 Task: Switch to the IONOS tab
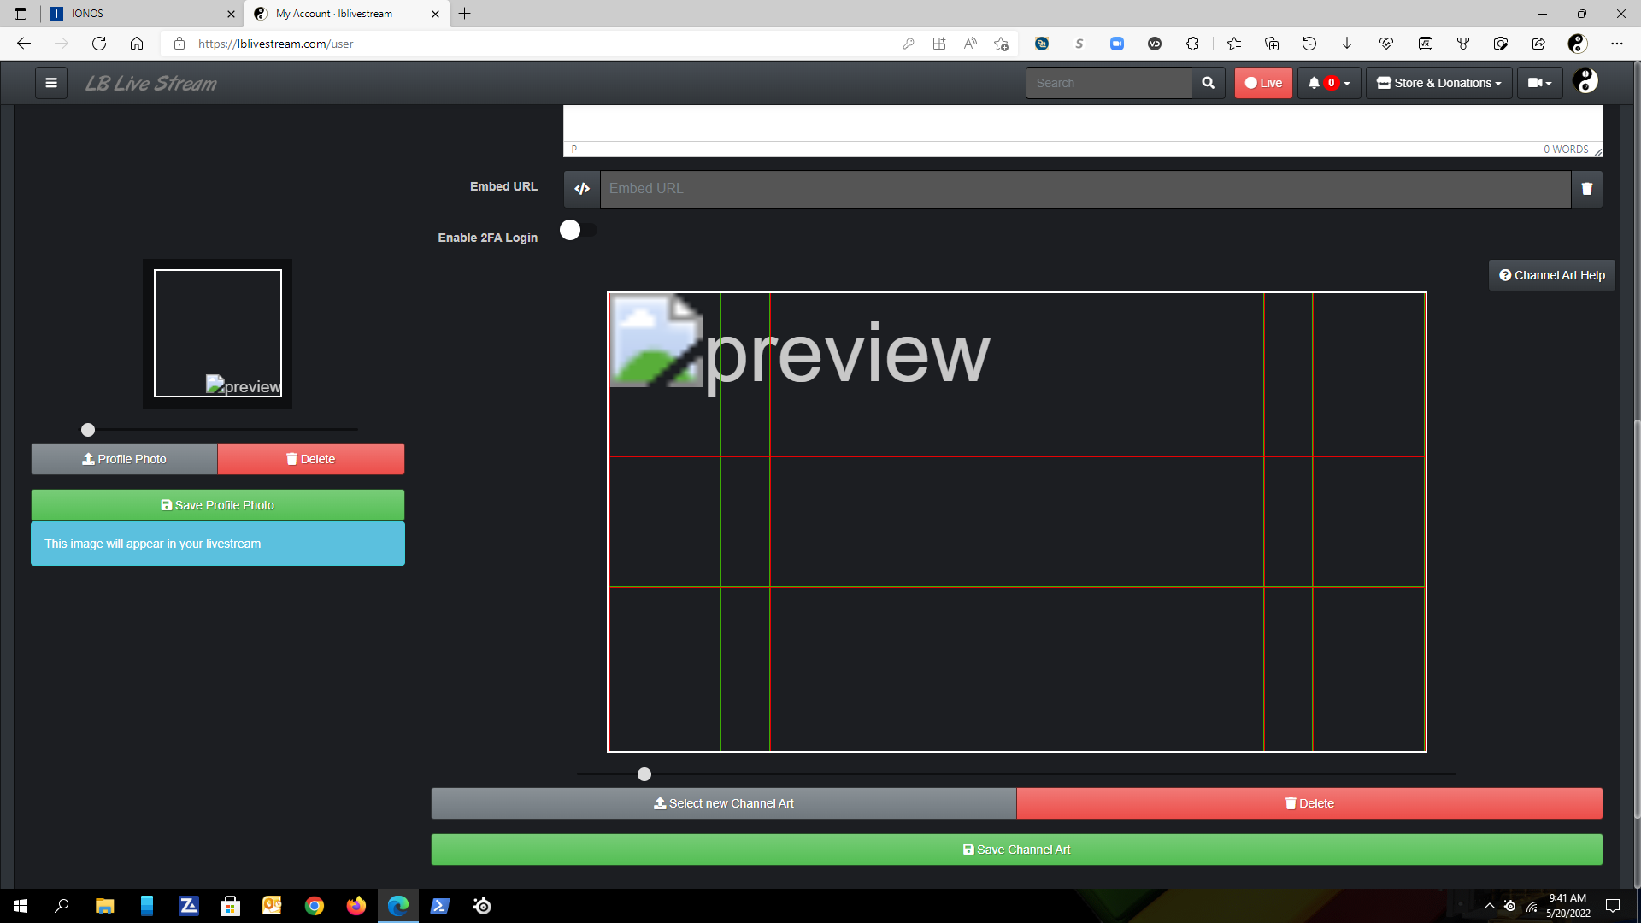tap(141, 14)
